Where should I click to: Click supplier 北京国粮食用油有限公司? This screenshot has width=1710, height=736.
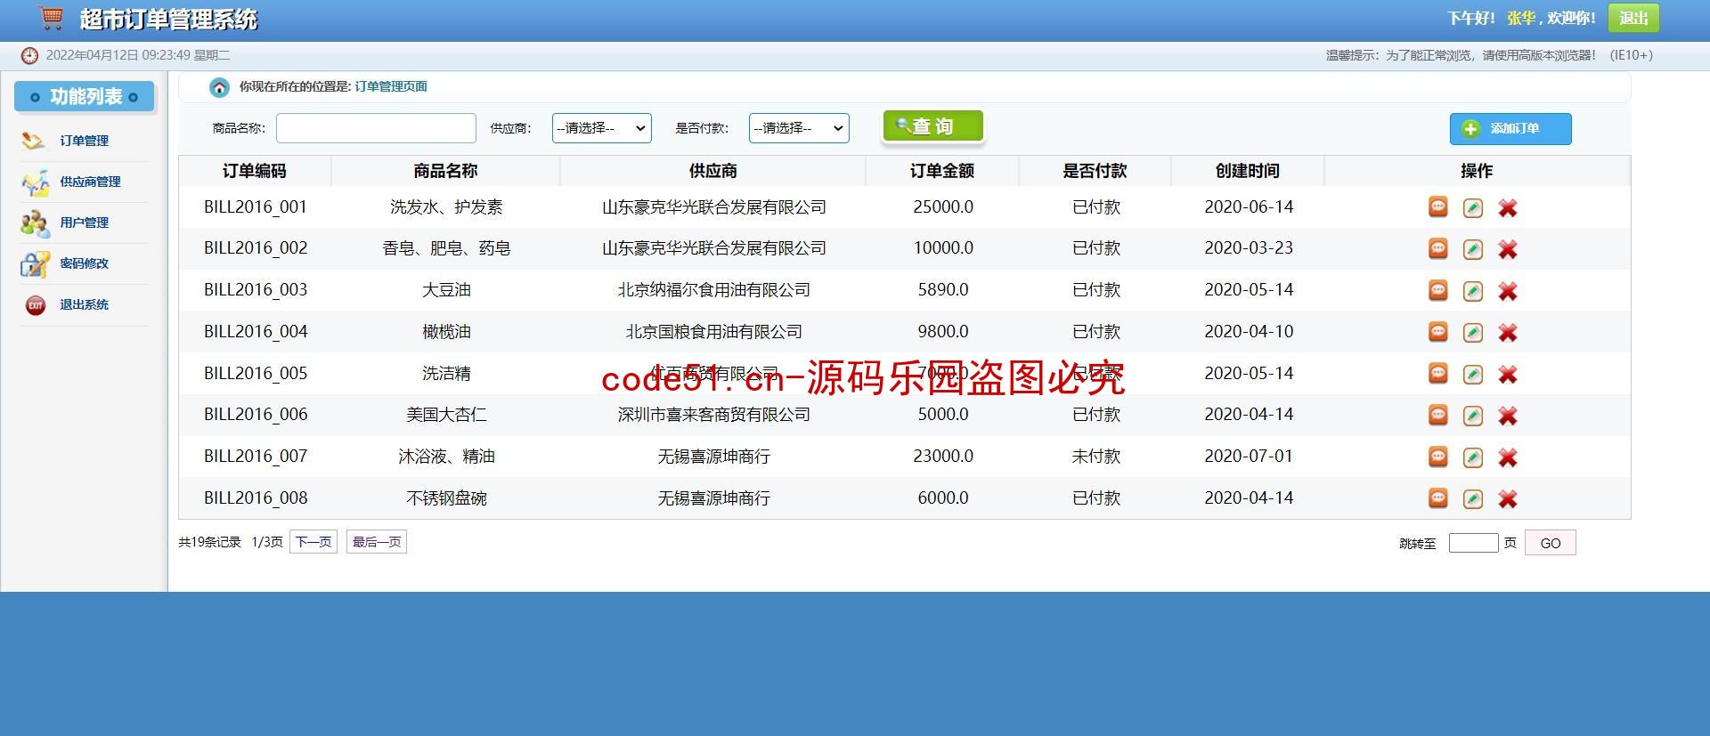pyautogui.click(x=714, y=332)
